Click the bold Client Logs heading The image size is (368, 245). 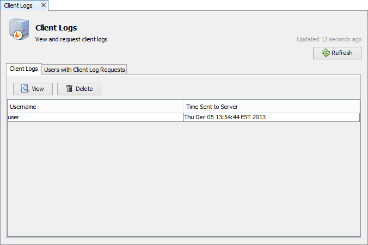[56, 28]
